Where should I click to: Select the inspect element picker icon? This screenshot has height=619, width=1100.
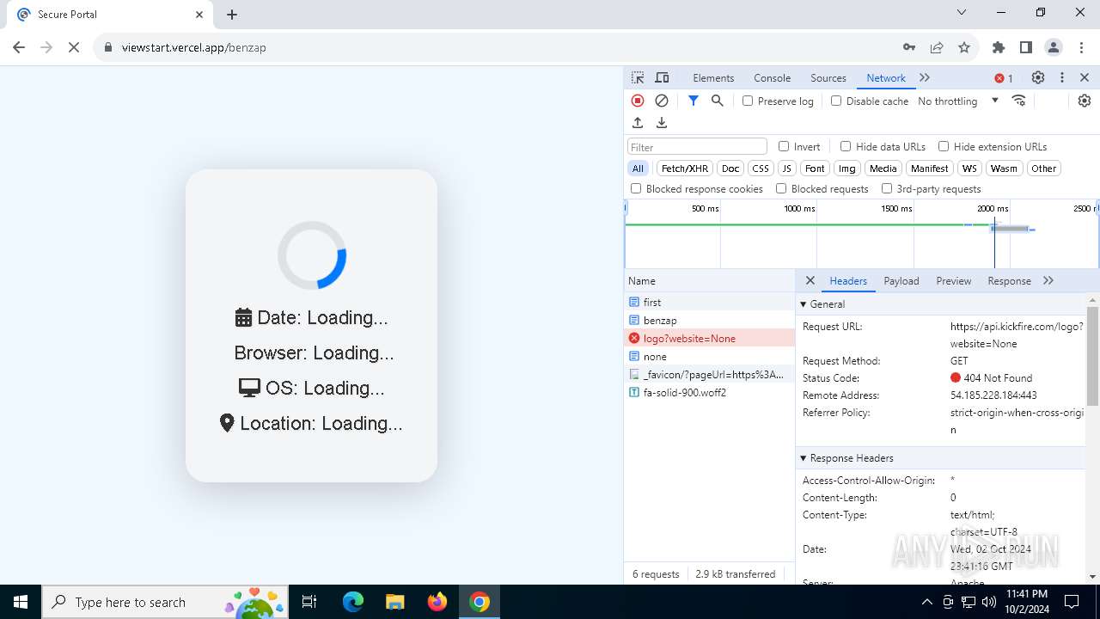click(x=638, y=77)
